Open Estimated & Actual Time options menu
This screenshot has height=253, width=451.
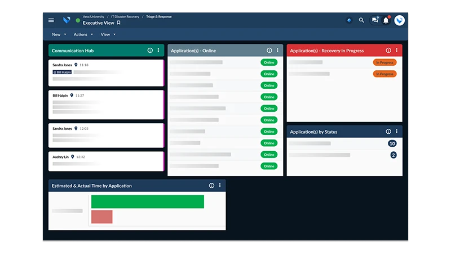220,186
